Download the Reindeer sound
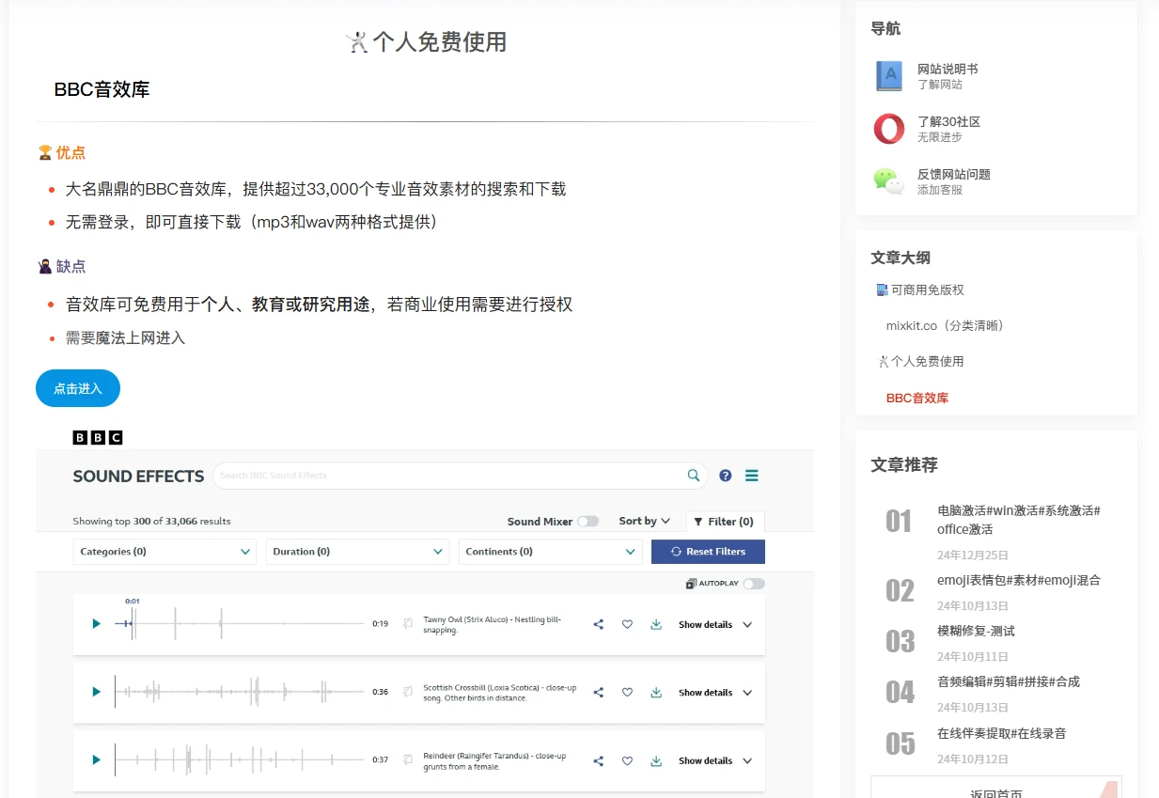Viewport: 1159px width, 798px height. click(x=656, y=760)
